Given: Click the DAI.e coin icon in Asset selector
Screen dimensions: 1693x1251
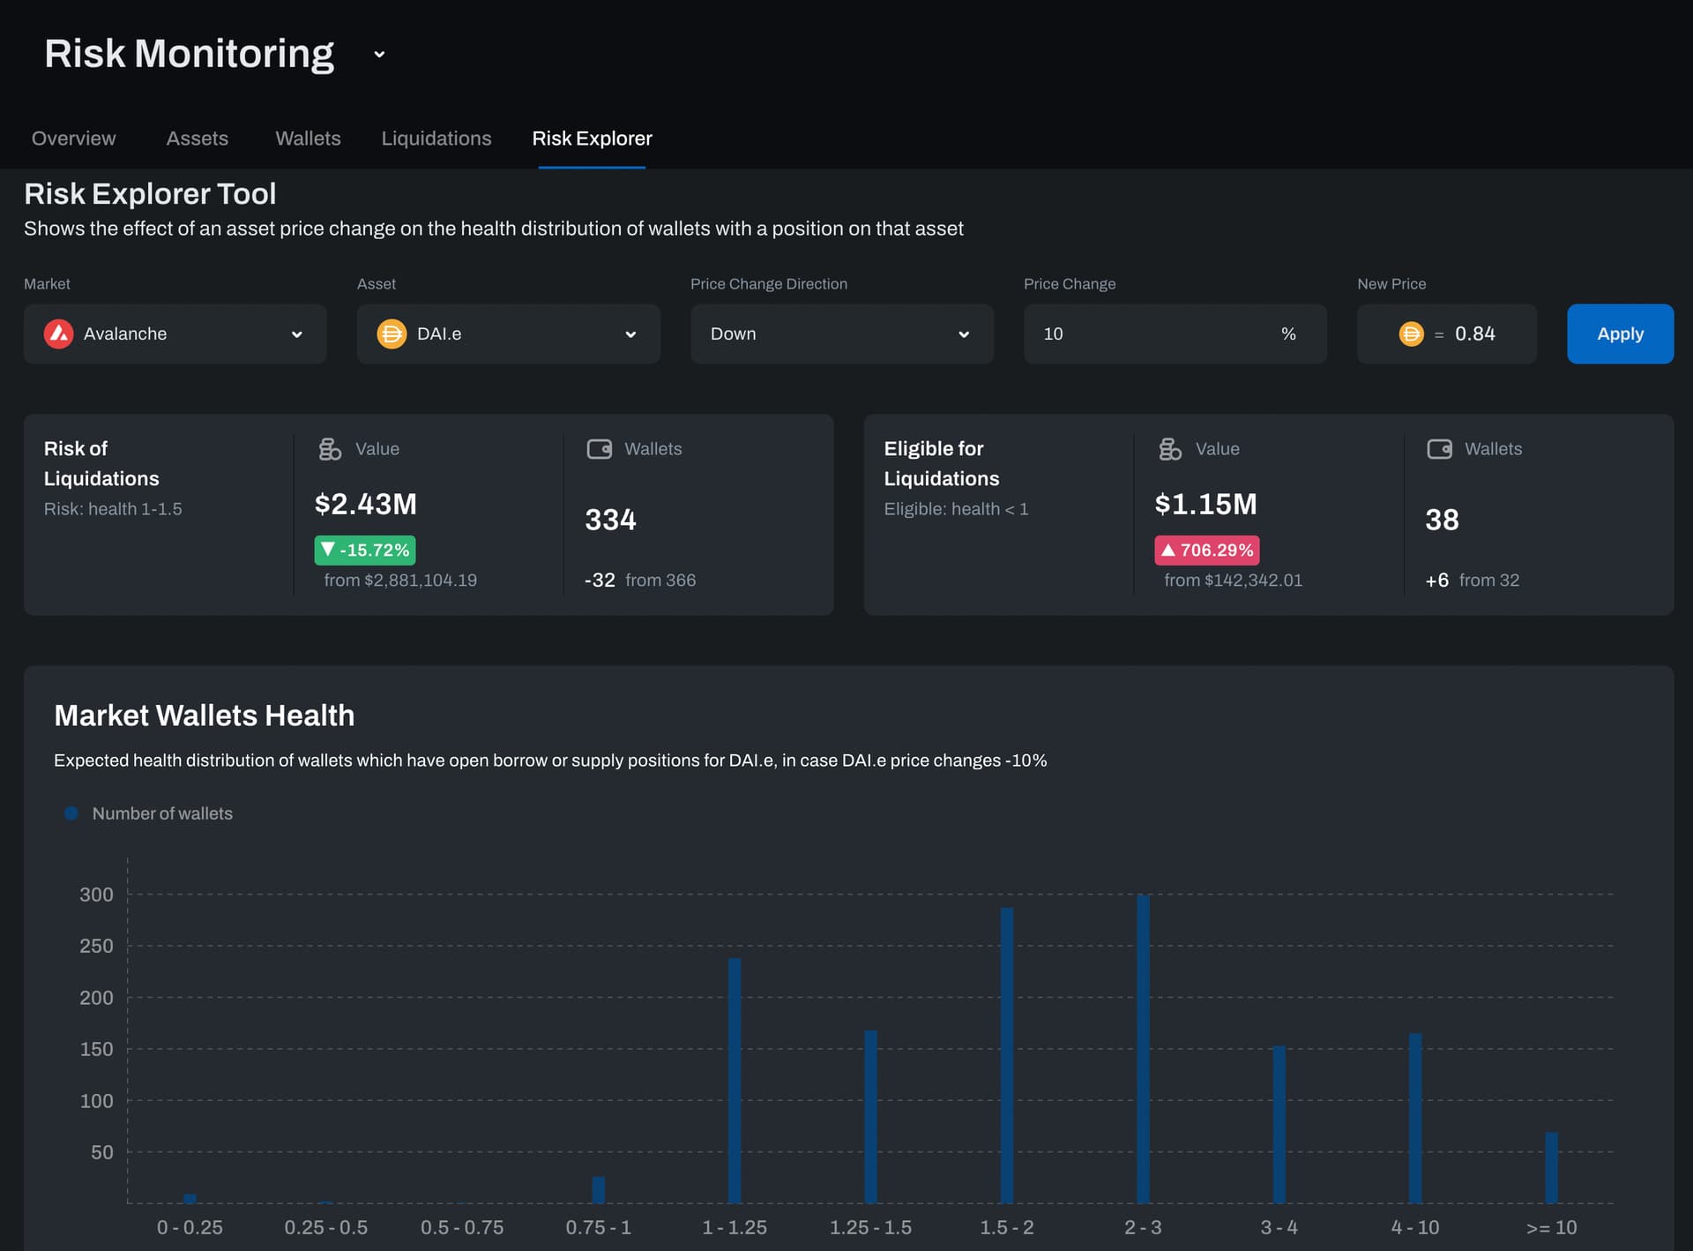Looking at the screenshot, I should click(x=392, y=334).
